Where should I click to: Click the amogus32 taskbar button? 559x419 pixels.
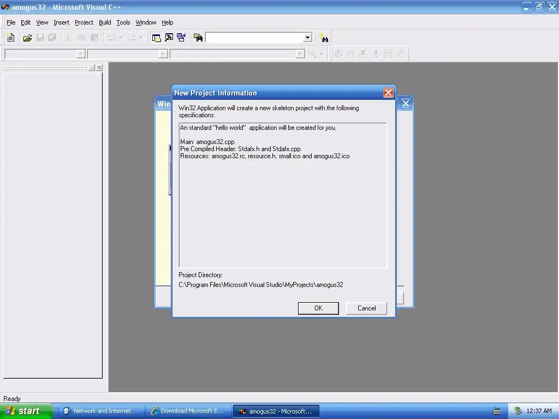[276, 411]
